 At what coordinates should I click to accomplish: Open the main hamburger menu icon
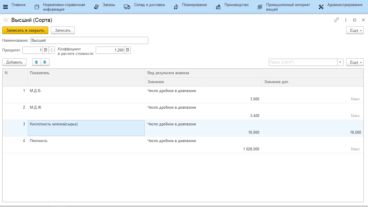click(x=5, y=7)
